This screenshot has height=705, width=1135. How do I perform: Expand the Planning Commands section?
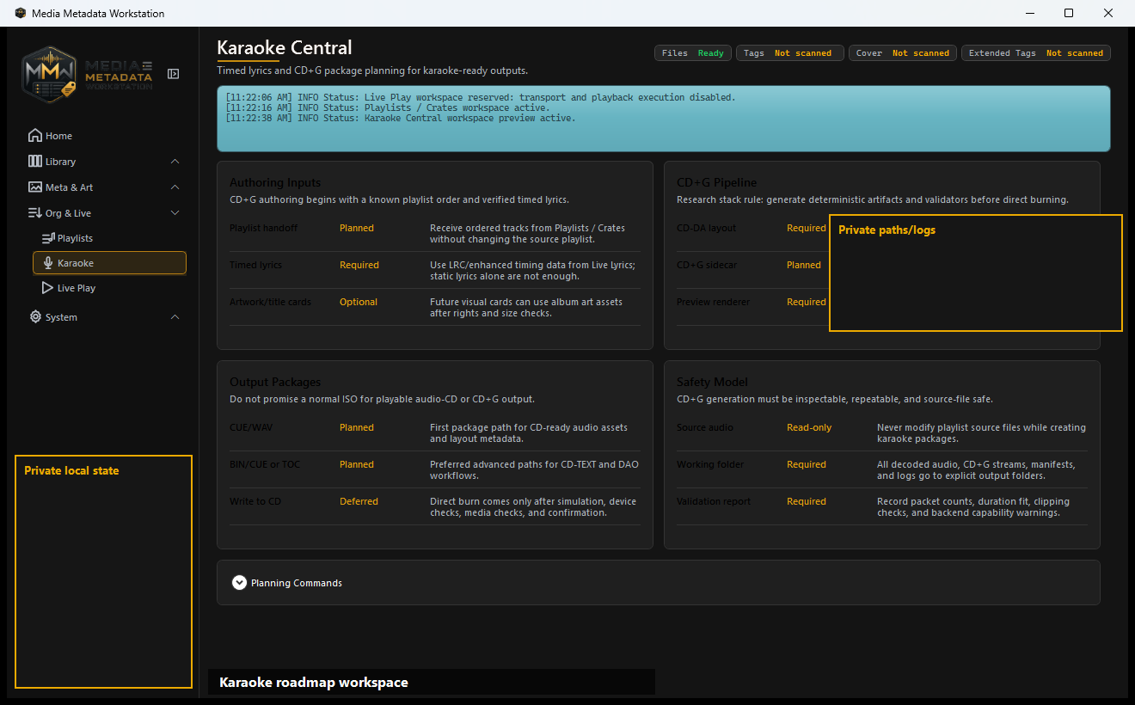point(287,583)
